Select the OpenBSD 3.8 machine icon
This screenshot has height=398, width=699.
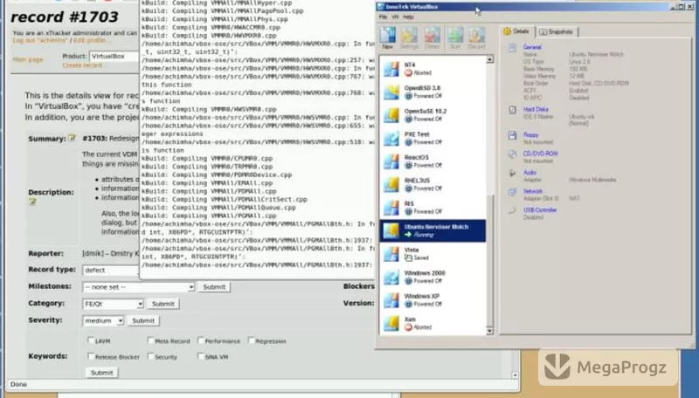[391, 92]
